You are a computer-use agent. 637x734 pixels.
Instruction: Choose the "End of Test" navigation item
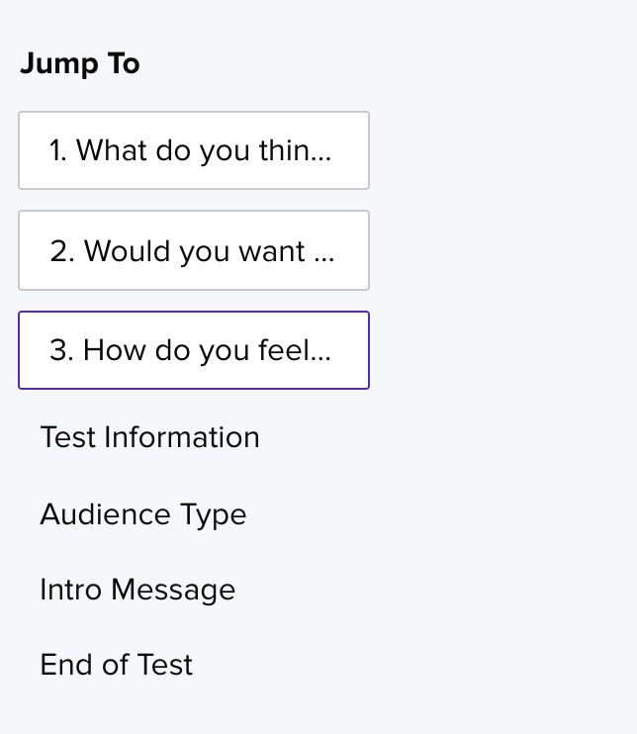117,665
